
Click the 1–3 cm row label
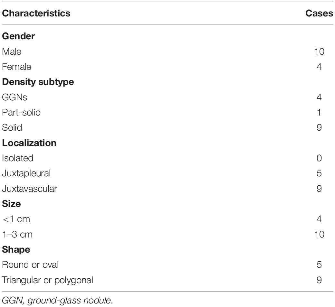pyautogui.click(x=17, y=234)
